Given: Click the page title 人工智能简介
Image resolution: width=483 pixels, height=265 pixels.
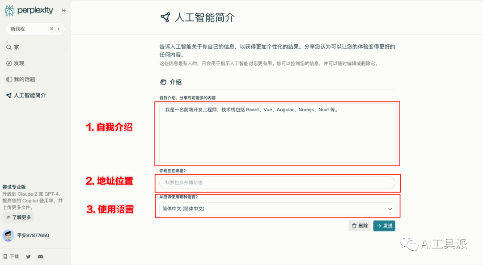Looking at the screenshot, I should pos(204,17).
